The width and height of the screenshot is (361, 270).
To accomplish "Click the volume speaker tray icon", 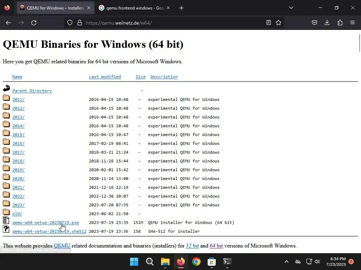I will point(317,262).
